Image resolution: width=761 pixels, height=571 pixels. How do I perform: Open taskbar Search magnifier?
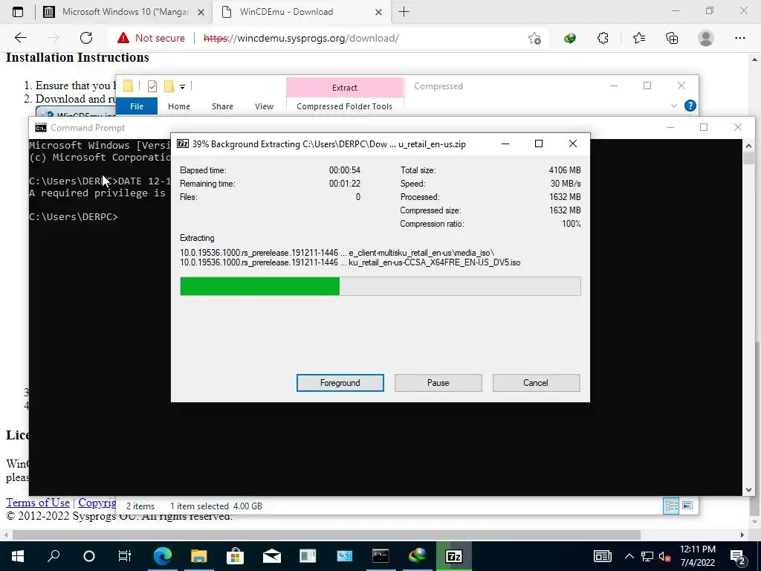[54, 556]
